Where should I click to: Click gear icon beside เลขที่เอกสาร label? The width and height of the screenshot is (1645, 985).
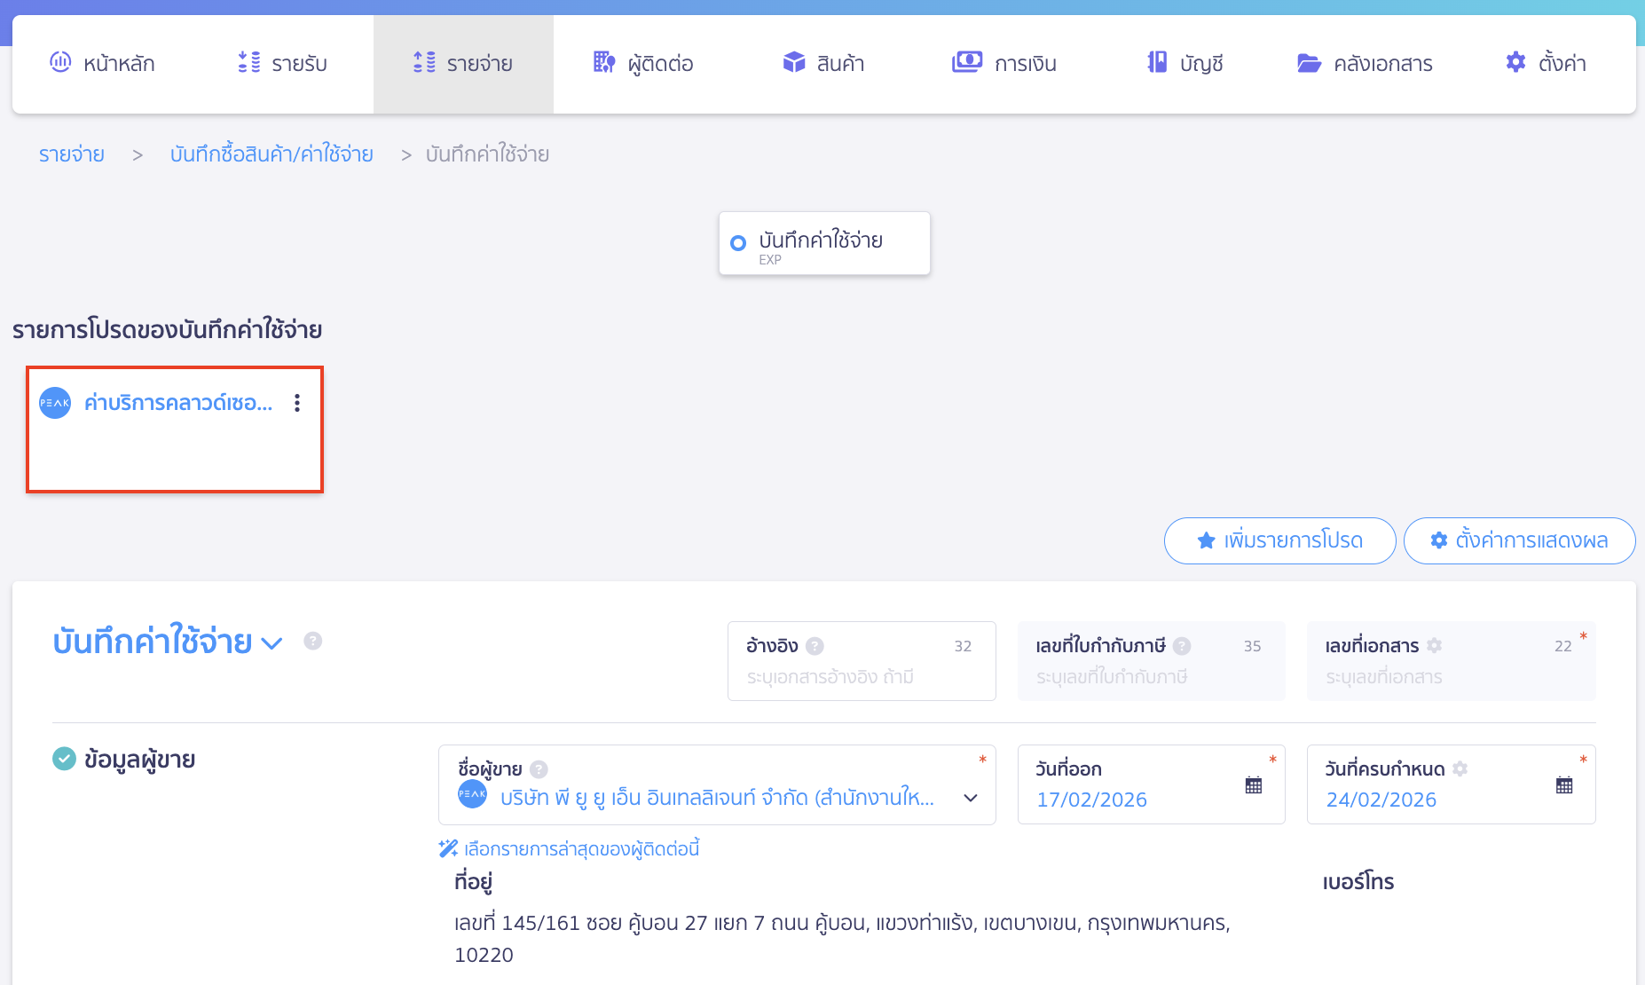click(1434, 646)
